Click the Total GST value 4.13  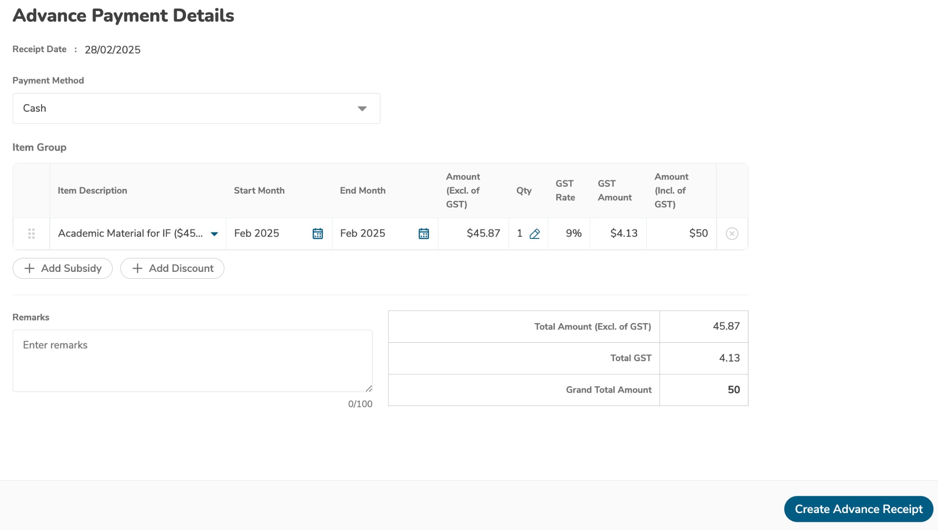point(729,358)
